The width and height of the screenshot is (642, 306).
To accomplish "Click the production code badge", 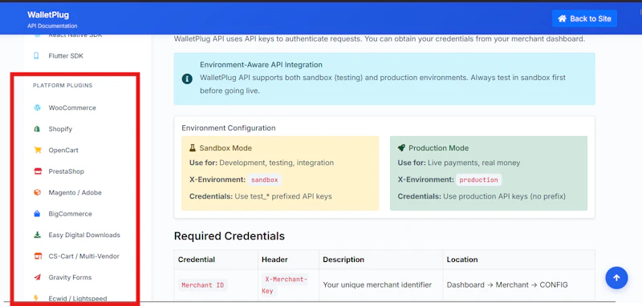I will tap(478, 179).
